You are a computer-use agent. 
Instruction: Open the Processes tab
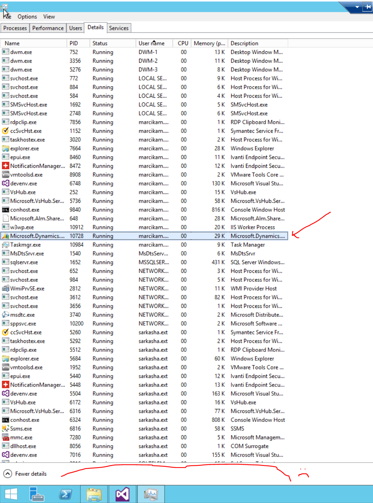pos(15,28)
